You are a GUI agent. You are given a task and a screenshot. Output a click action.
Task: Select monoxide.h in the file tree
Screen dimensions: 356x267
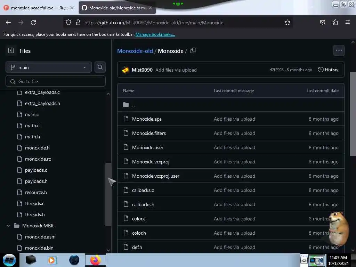coord(37,148)
